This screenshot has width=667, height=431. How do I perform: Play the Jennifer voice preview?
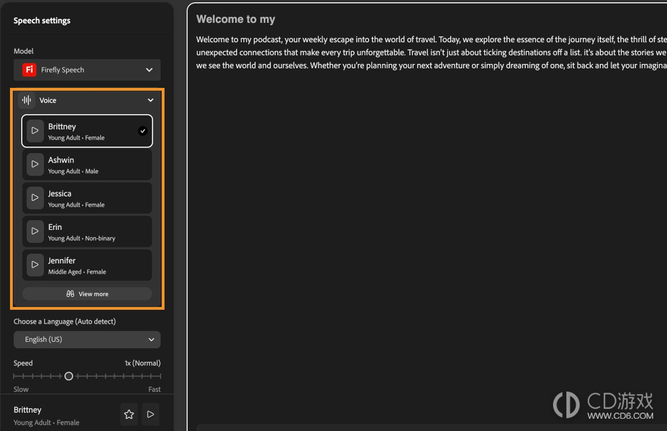point(35,264)
